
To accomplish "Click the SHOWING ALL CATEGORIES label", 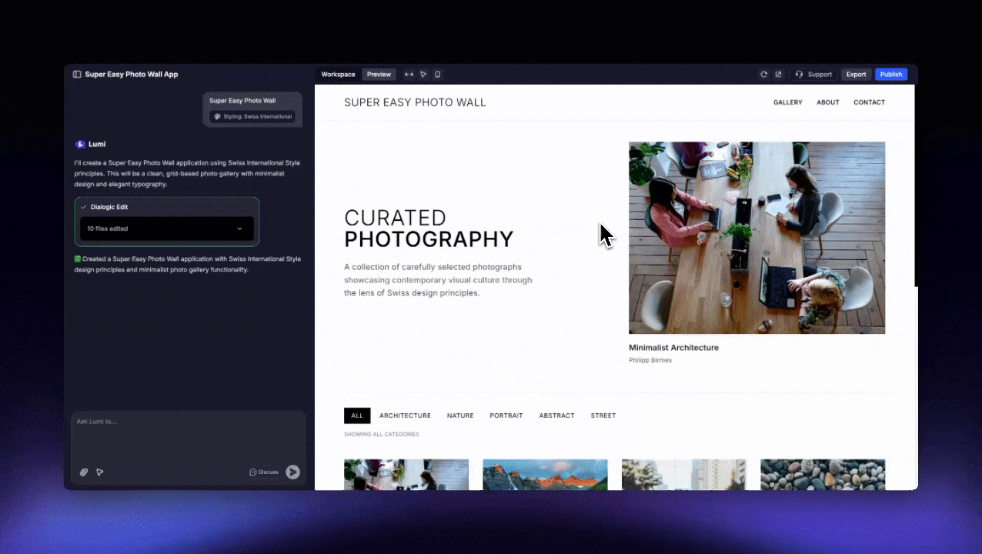I will pyautogui.click(x=382, y=435).
